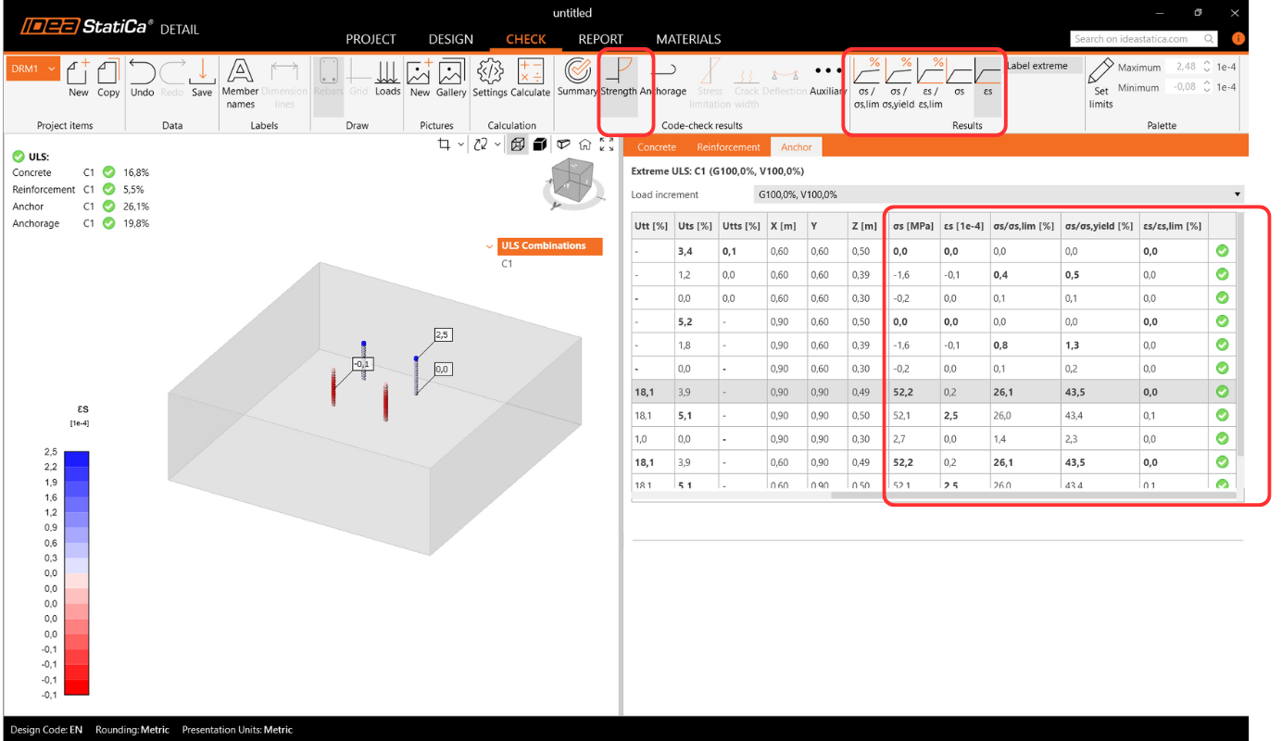Toggle the solid cube view mode

[x=539, y=144]
